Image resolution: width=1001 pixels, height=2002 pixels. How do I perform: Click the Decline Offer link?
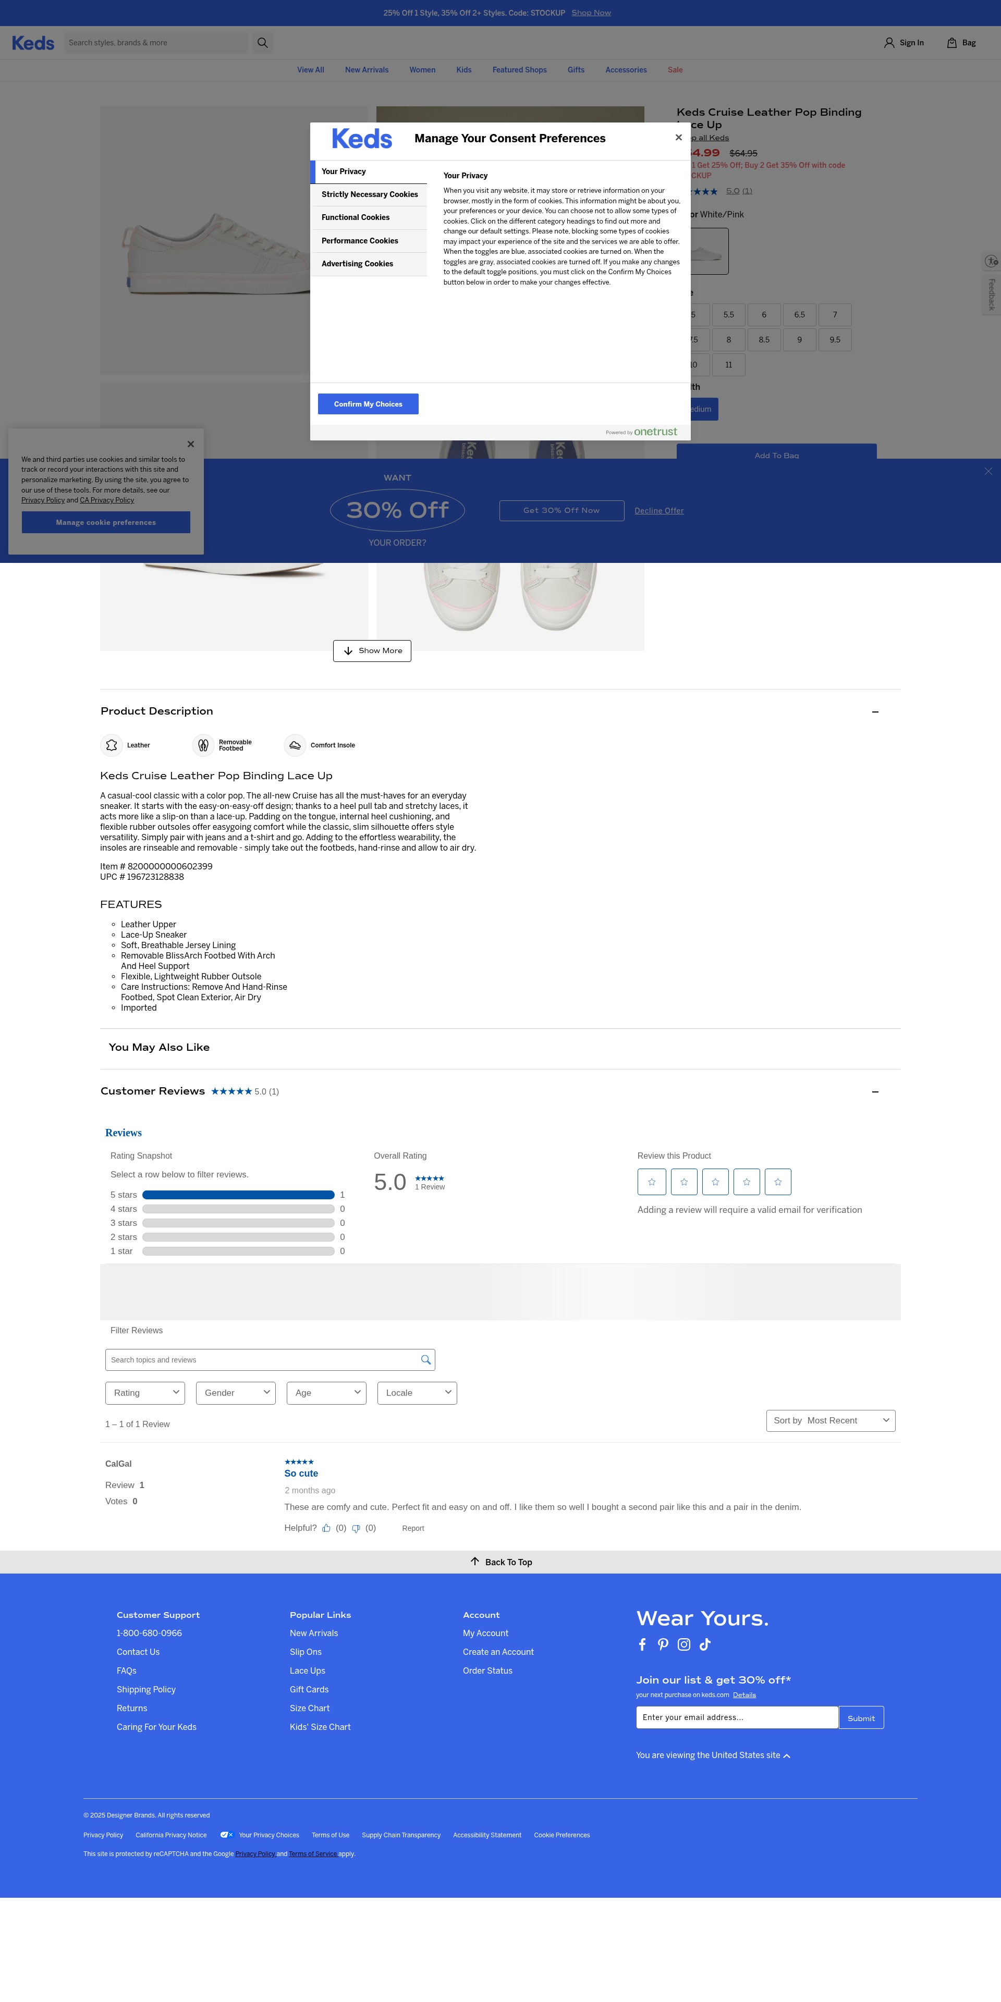pyautogui.click(x=659, y=511)
